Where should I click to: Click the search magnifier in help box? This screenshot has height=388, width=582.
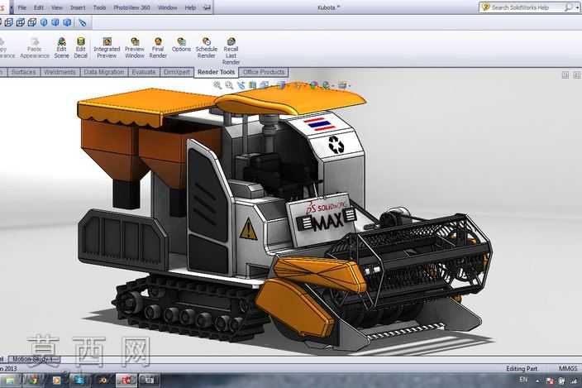[568, 7]
